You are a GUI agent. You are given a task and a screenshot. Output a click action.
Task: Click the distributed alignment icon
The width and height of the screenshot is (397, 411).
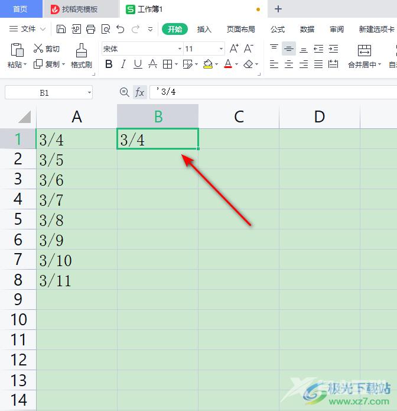[333, 64]
